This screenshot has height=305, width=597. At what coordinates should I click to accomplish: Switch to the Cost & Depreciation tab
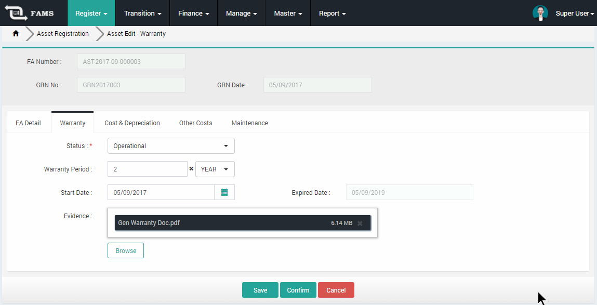[132, 123]
